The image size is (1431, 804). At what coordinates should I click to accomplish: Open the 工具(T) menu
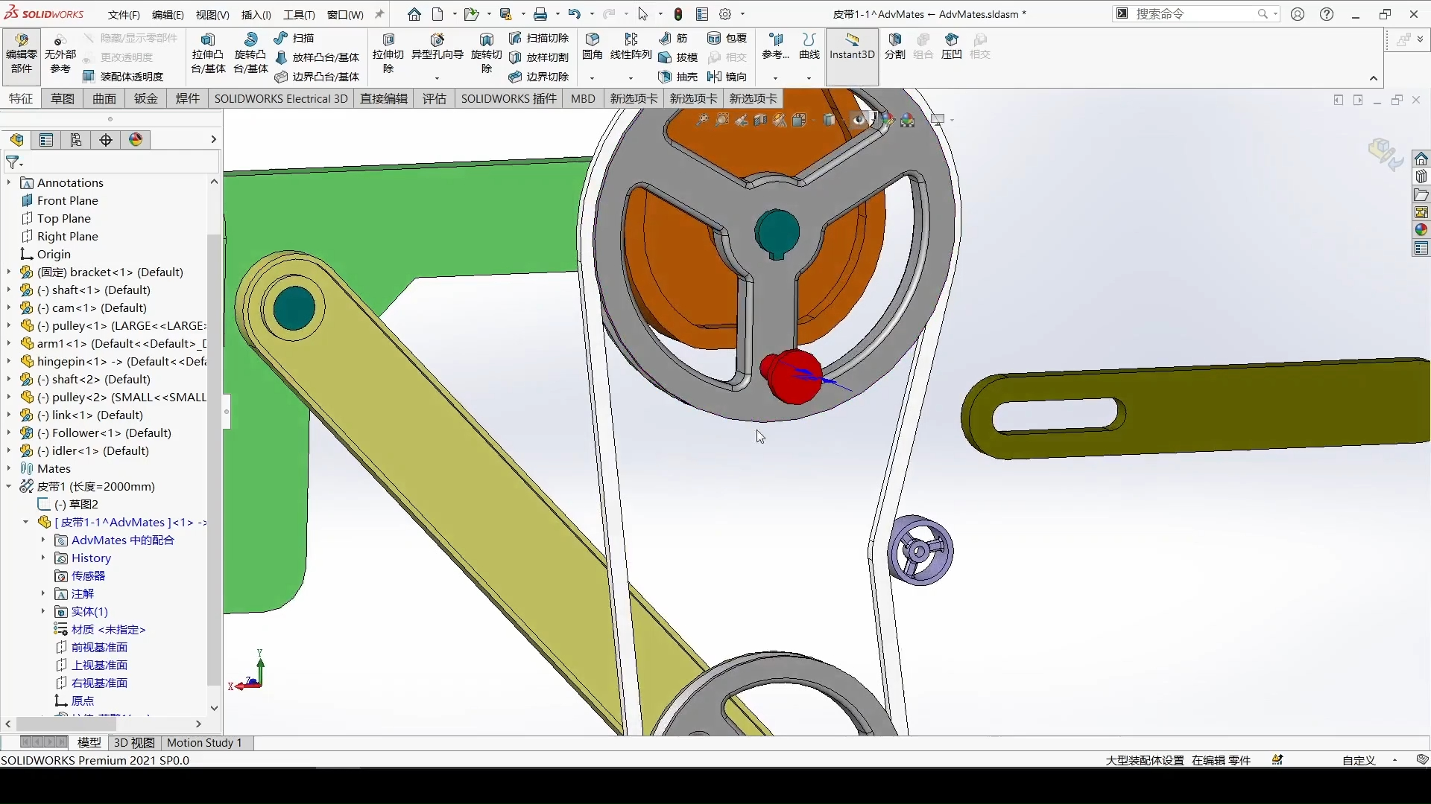tap(299, 14)
